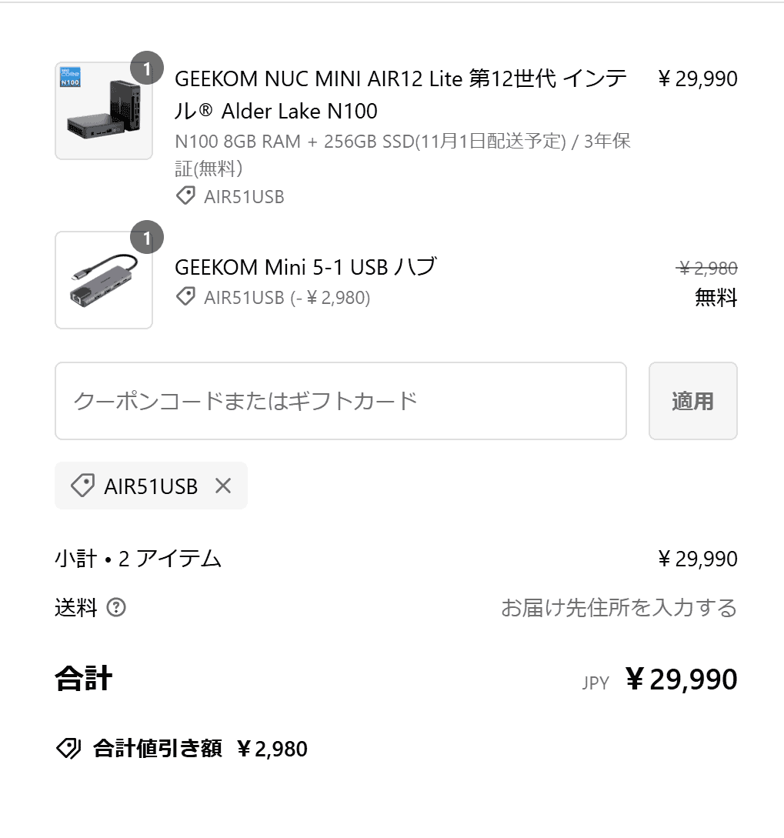Click the struck-through ¥2,980 hub price
The image size is (784, 838).
(706, 269)
